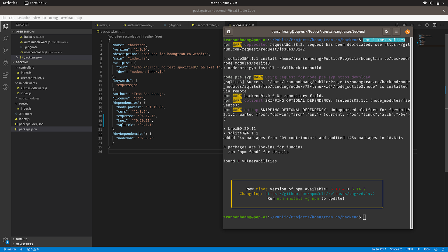
Task: Split the editor to the right
Action: (435, 25)
